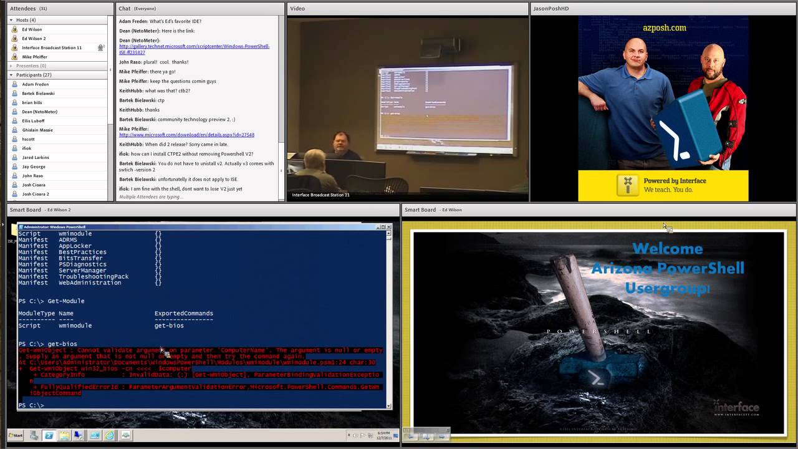798x449 pixels.
Task: Click the 'Multiple Attendees are typing' status
Action: pyautogui.click(x=150, y=196)
